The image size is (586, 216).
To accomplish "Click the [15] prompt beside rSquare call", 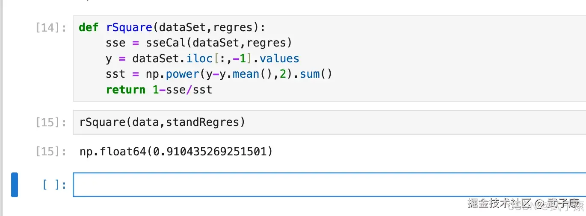I will point(51,123).
